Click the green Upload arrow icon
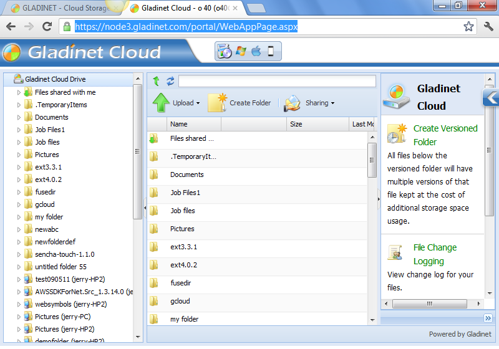This screenshot has width=499, height=349. [161, 103]
